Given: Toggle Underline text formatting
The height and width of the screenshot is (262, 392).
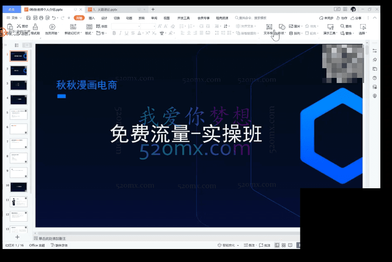Looking at the screenshot, I should 127,33.
